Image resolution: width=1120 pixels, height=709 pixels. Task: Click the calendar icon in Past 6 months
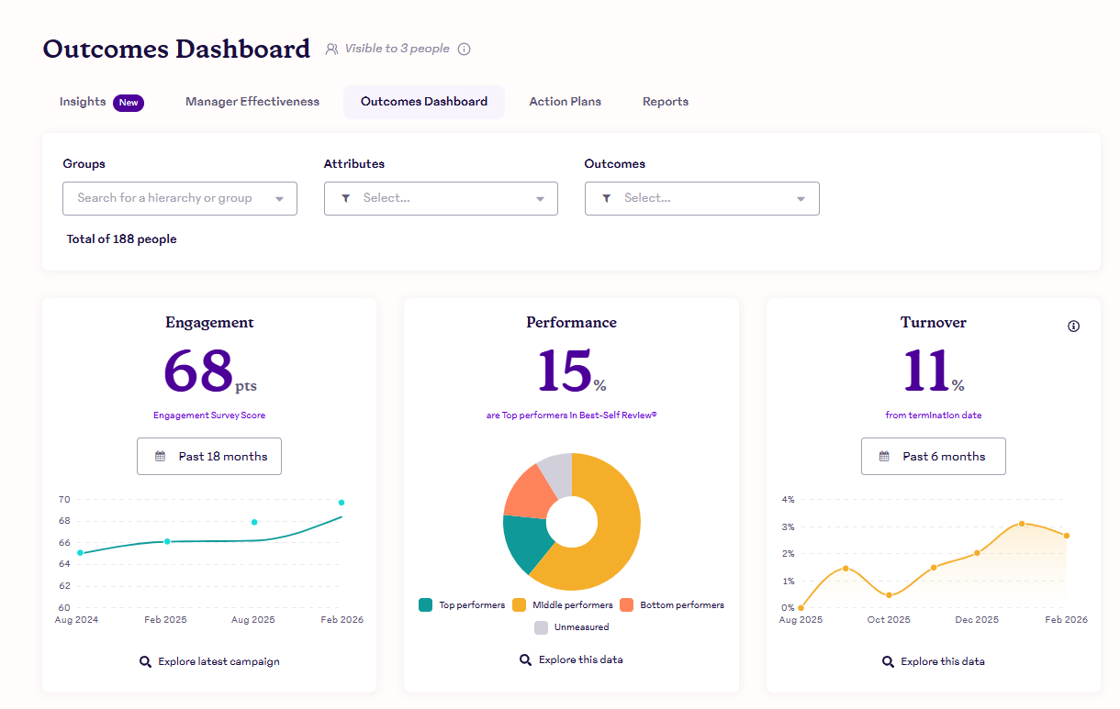tap(885, 457)
